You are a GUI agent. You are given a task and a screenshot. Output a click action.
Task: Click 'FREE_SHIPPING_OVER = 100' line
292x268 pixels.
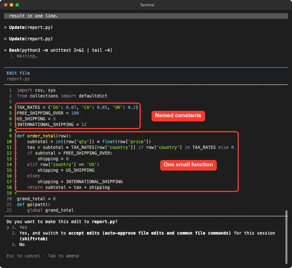click(x=48, y=113)
